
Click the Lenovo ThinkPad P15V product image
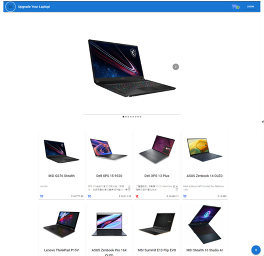[x=62, y=224]
